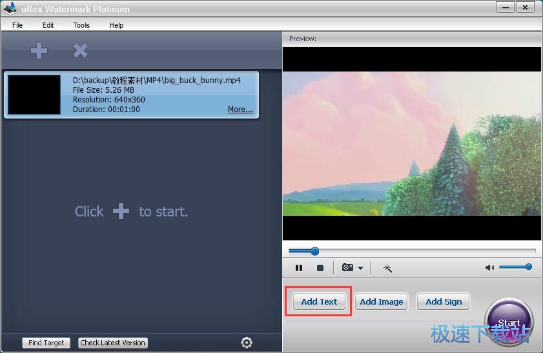This screenshot has height=353, width=543.
Task: Click the magic wand effects icon
Action: [387, 268]
